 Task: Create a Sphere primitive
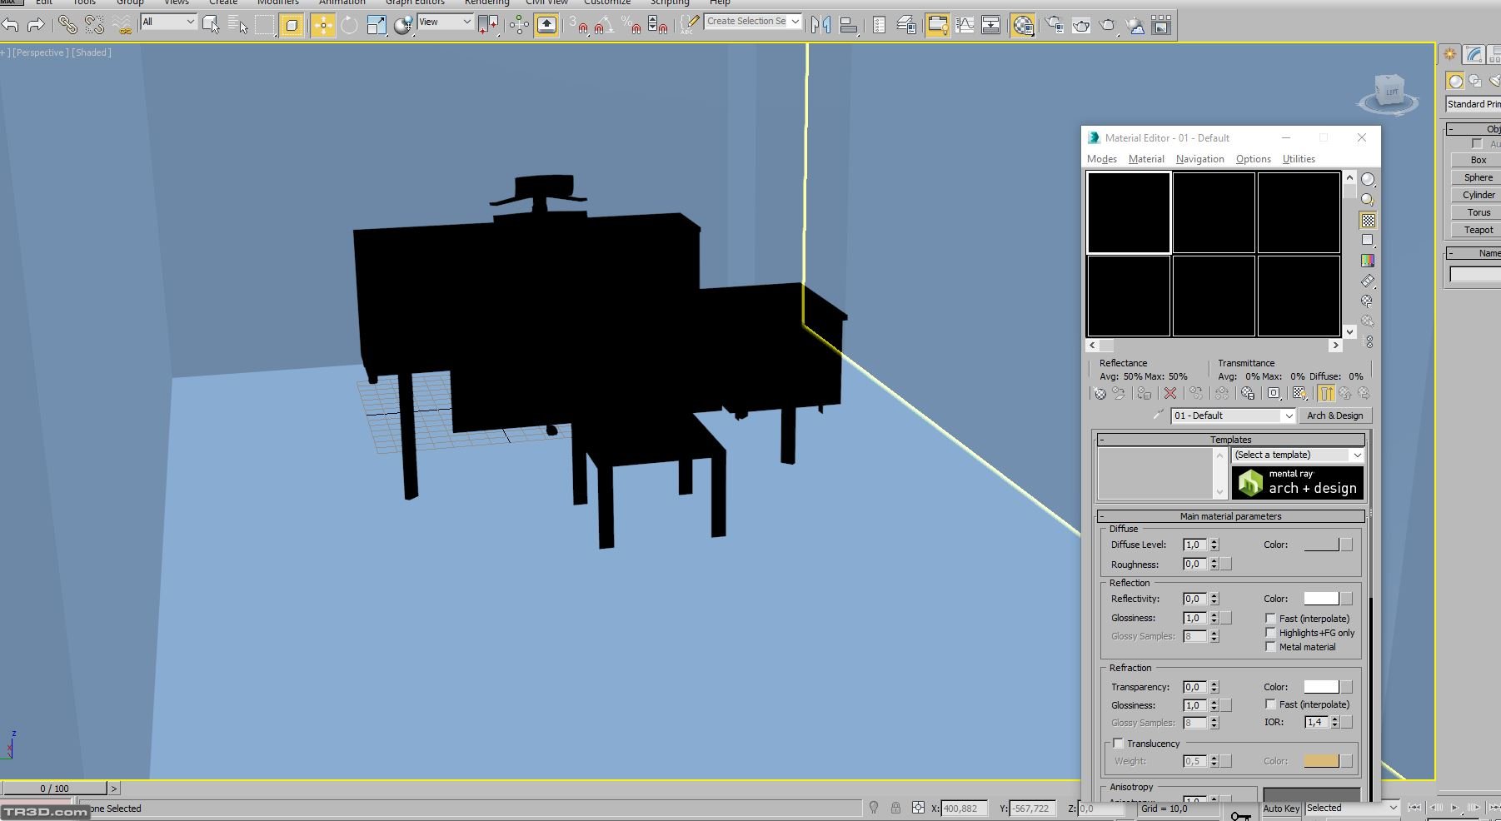(x=1479, y=177)
